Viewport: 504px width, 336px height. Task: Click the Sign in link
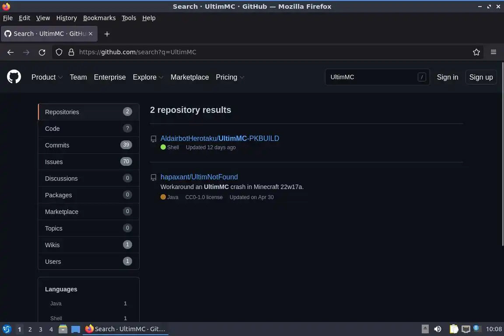click(x=448, y=77)
